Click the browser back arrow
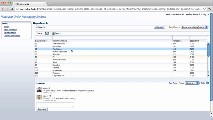The width and height of the screenshot is (213, 120). pos(3,9)
